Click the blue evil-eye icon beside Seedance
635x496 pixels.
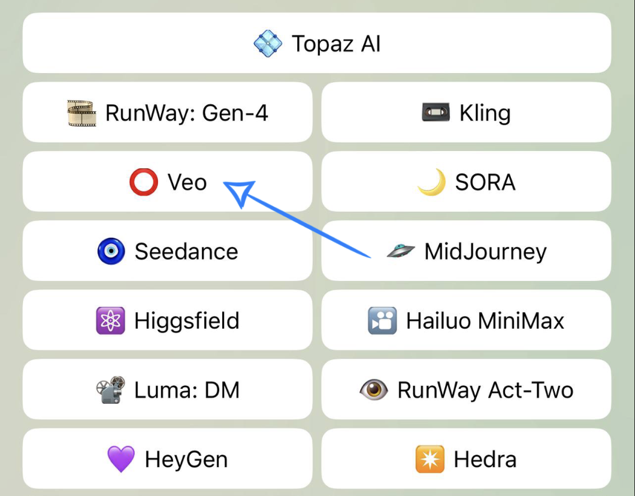(x=111, y=252)
